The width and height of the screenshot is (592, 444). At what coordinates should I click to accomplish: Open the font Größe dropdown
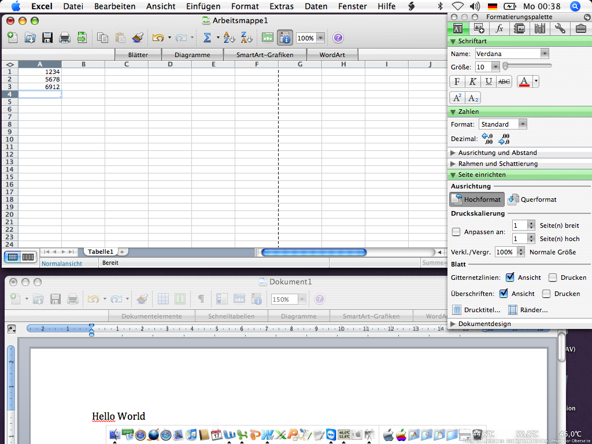(495, 67)
